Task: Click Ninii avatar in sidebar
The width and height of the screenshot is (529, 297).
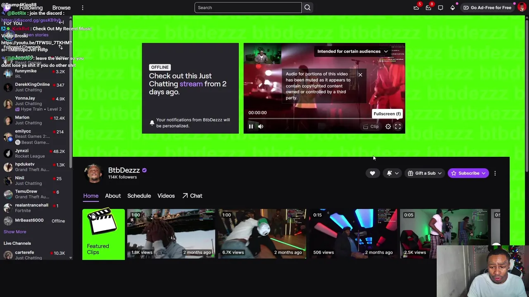Action: [8, 180]
